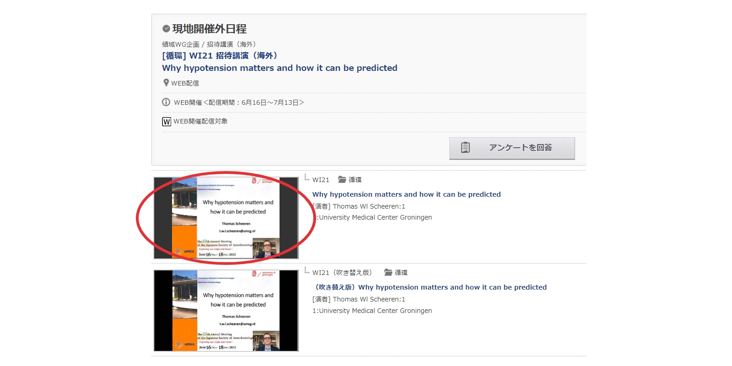Click the W icon for WEB開催配信対象
The width and height of the screenshot is (732, 366).
(x=167, y=122)
